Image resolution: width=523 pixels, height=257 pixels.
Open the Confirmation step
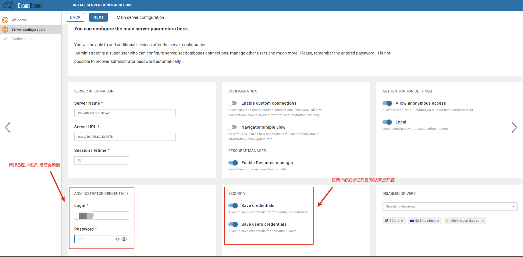(31, 39)
